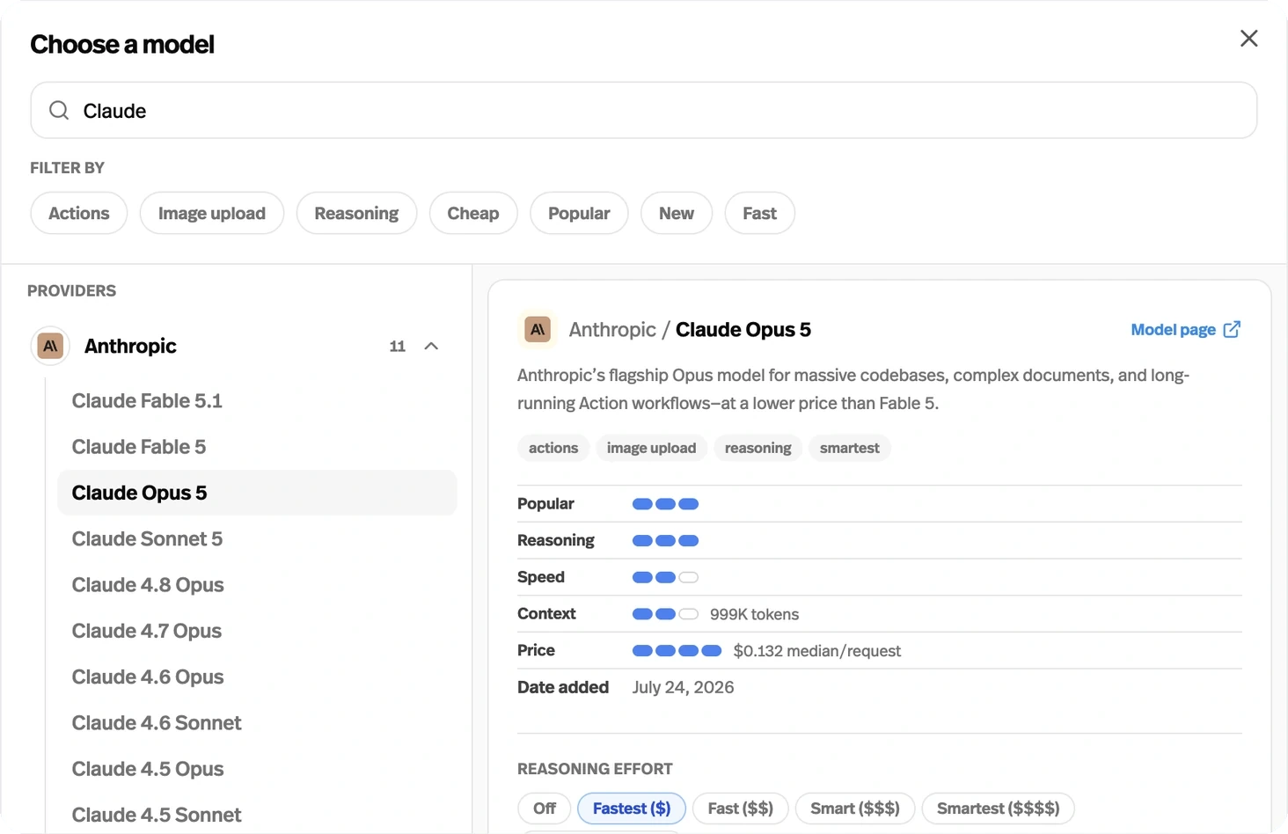
Task: Toggle the Fast filter chip
Action: (x=759, y=213)
